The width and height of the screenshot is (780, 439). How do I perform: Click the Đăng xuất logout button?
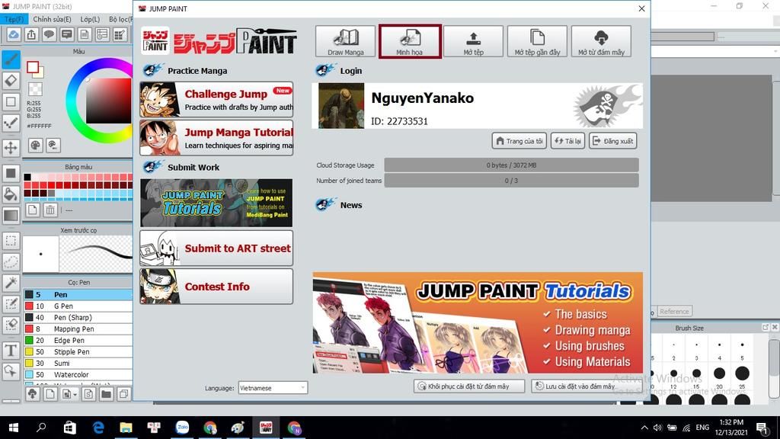click(x=613, y=141)
